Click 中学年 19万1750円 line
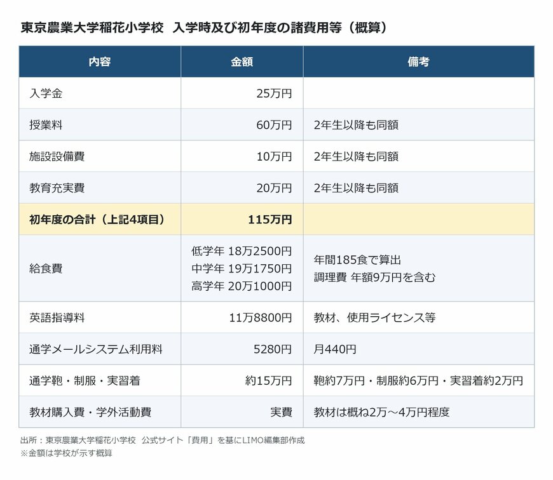 [242, 269]
